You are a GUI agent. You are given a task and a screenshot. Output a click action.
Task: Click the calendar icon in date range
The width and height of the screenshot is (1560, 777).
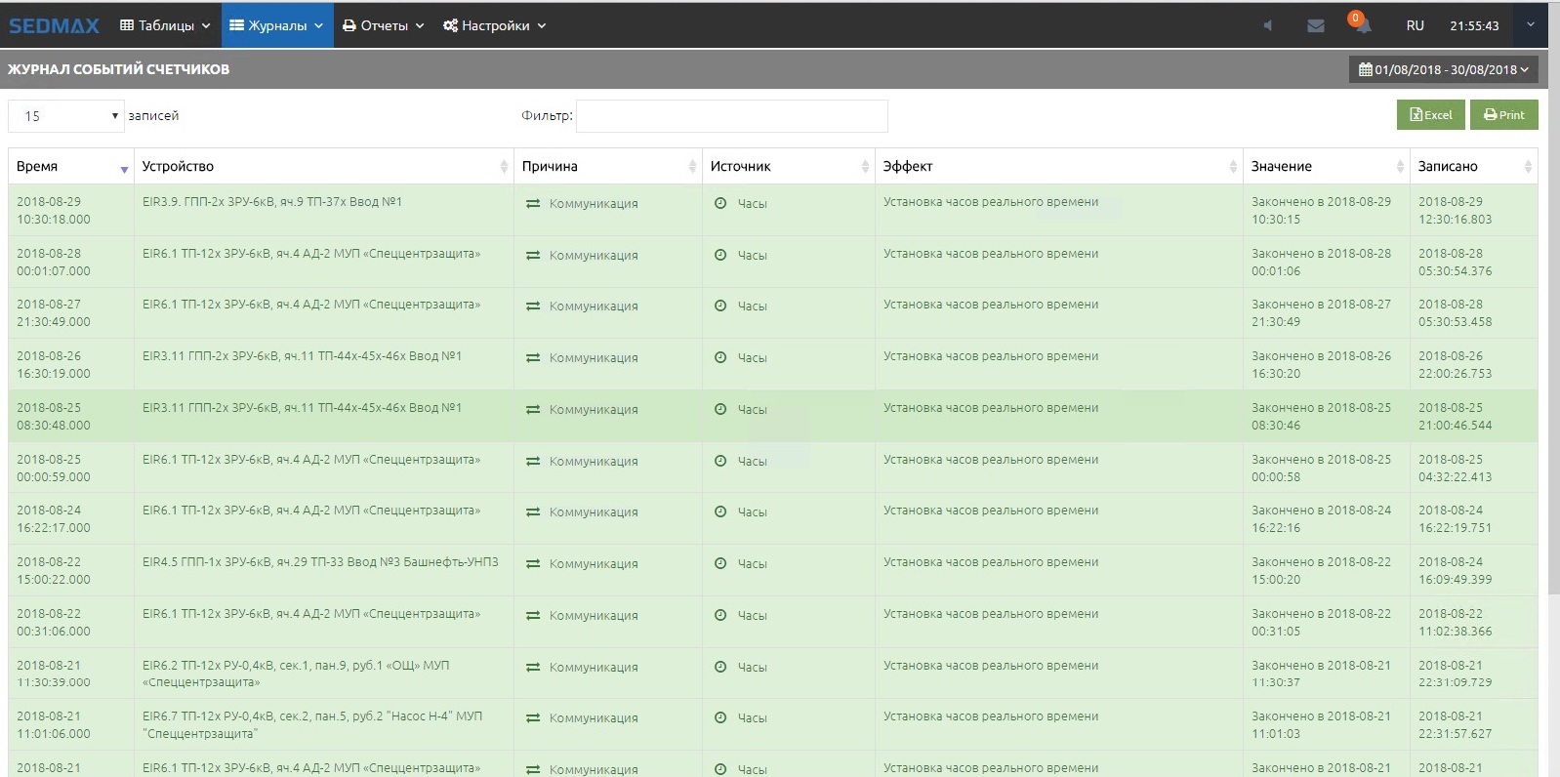[1365, 69]
